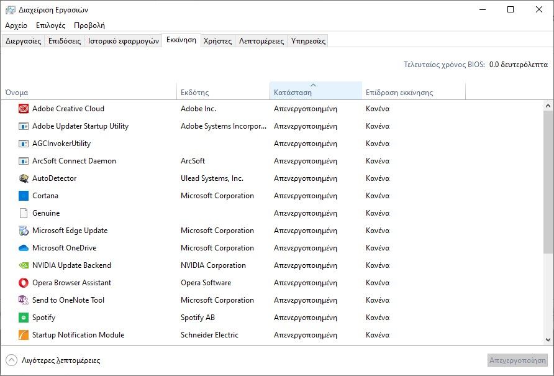Switch to the Χρήστες tab

point(217,40)
